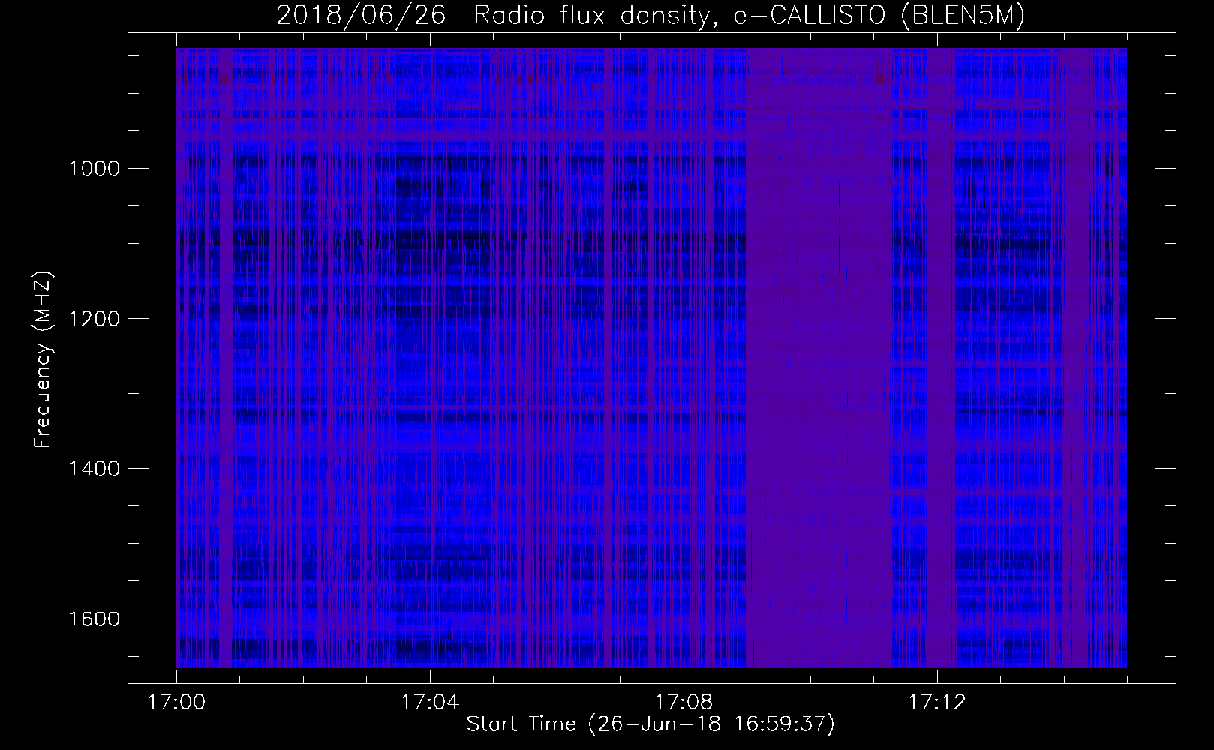This screenshot has width=1214, height=750.
Task: Select the '1200' frequency axis label
Action: click(x=94, y=318)
